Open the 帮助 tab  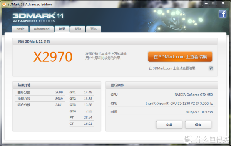[78, 29]
